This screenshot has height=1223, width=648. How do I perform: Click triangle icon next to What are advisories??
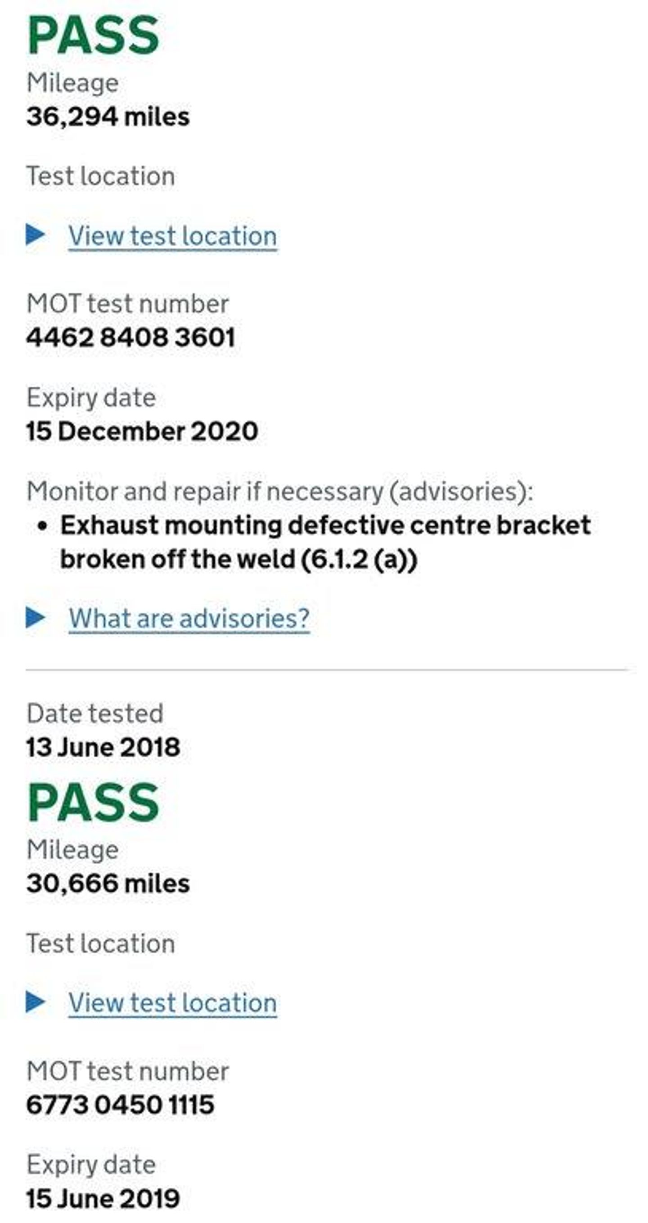tap(36, 617)
